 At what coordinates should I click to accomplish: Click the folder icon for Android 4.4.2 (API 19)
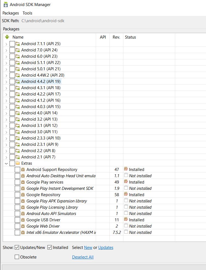[x=18, y=82]
